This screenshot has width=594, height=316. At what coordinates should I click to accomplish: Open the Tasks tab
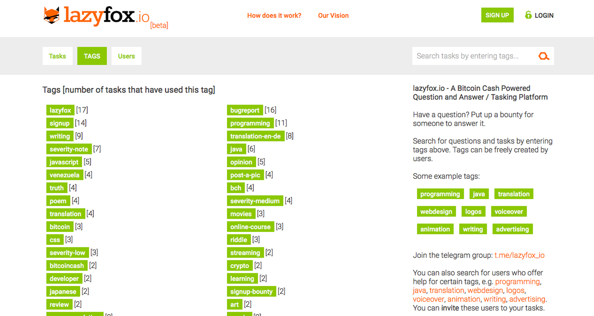point(57,56)
